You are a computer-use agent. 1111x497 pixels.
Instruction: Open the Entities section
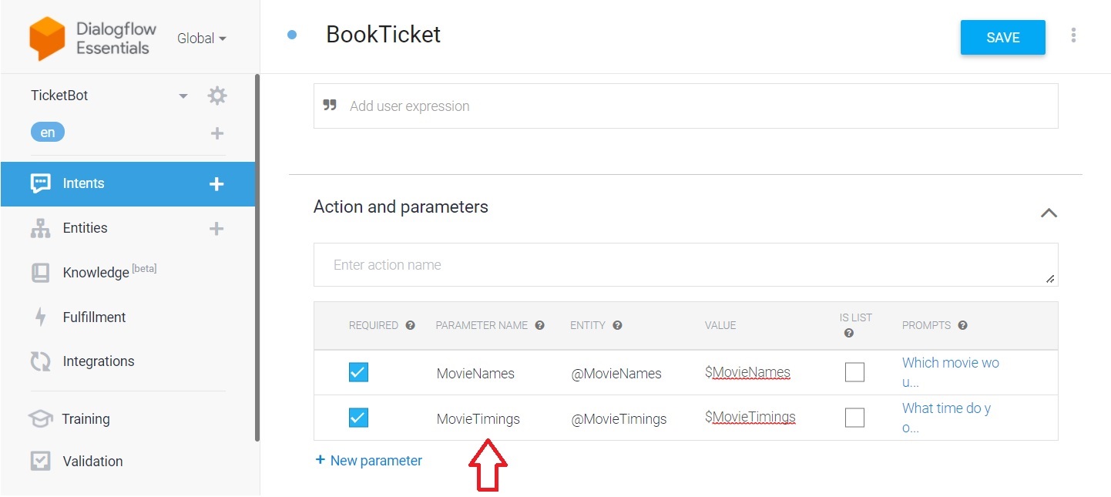click(x=84, y=227)
